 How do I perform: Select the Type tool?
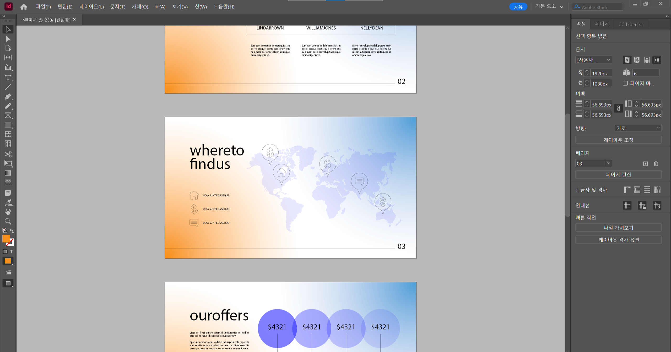8,78
